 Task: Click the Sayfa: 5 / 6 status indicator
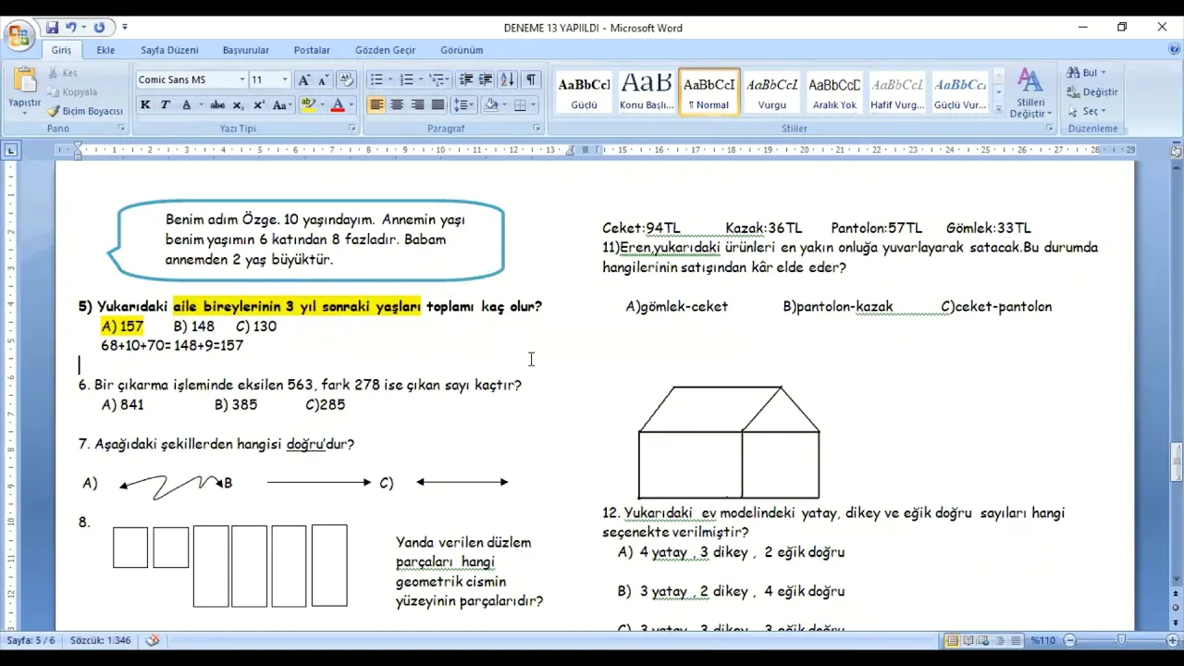(x=31, y=640)
